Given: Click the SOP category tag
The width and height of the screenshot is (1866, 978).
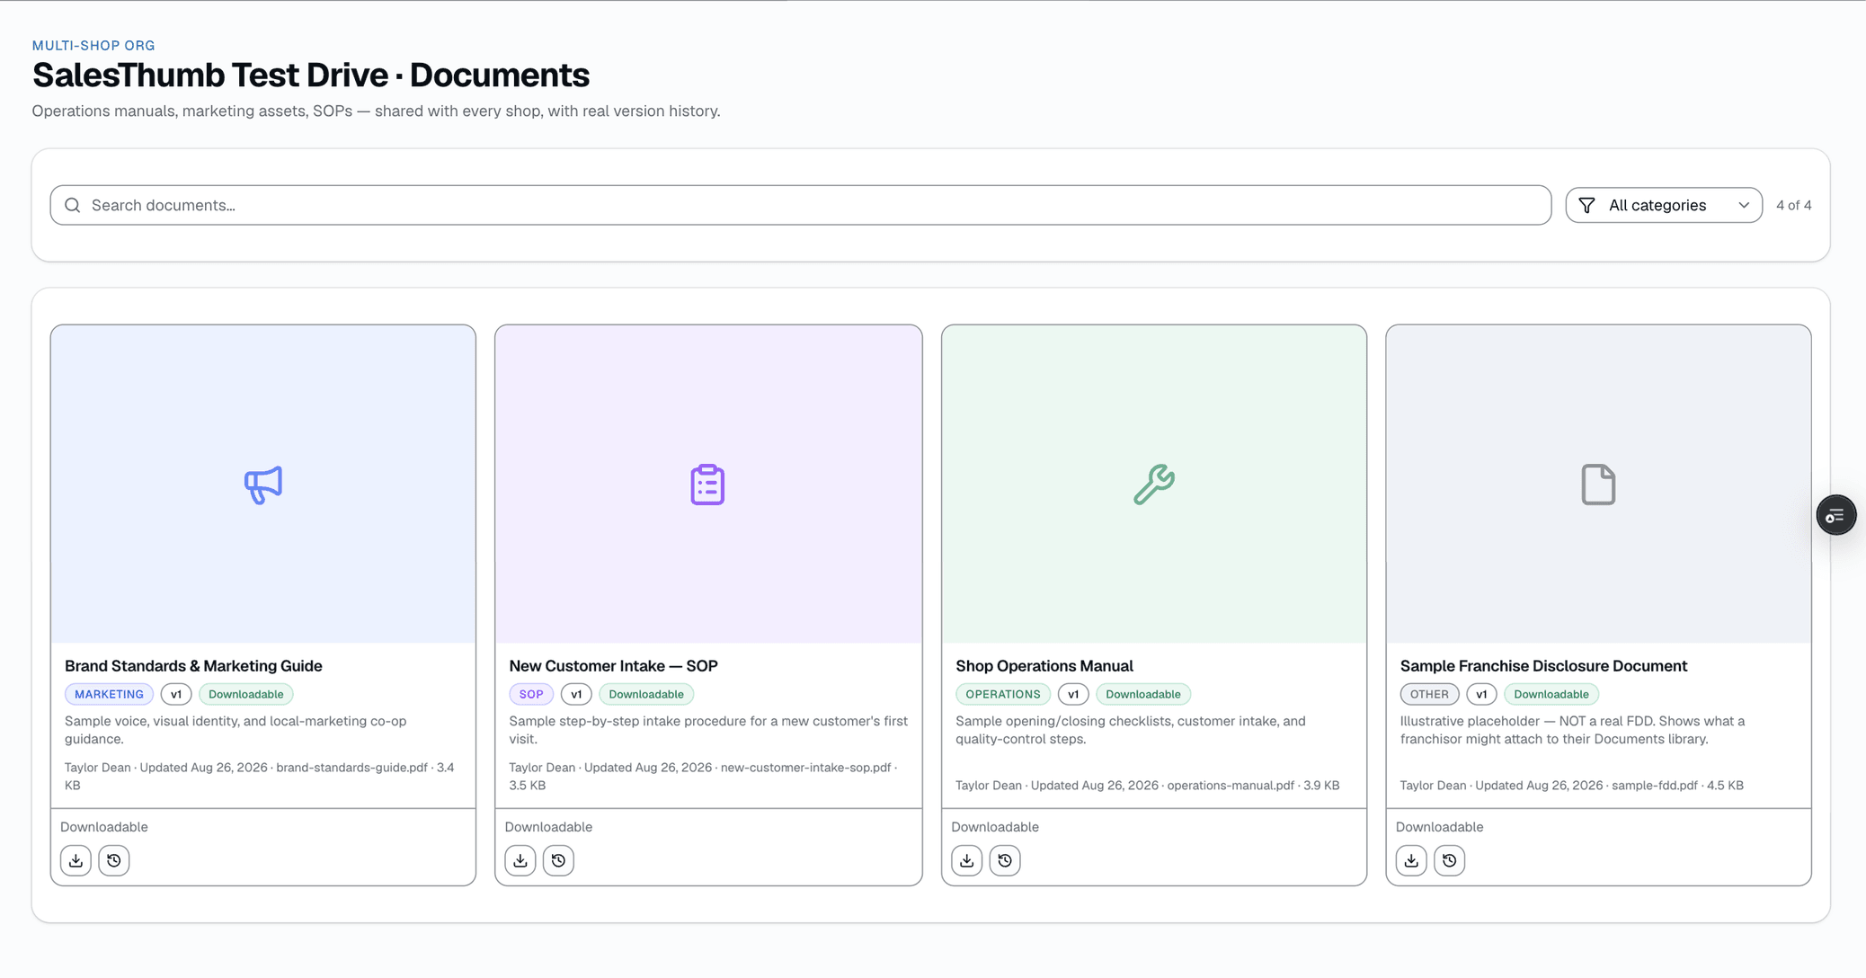Looking at the screenshot, I should coord(531,694).
